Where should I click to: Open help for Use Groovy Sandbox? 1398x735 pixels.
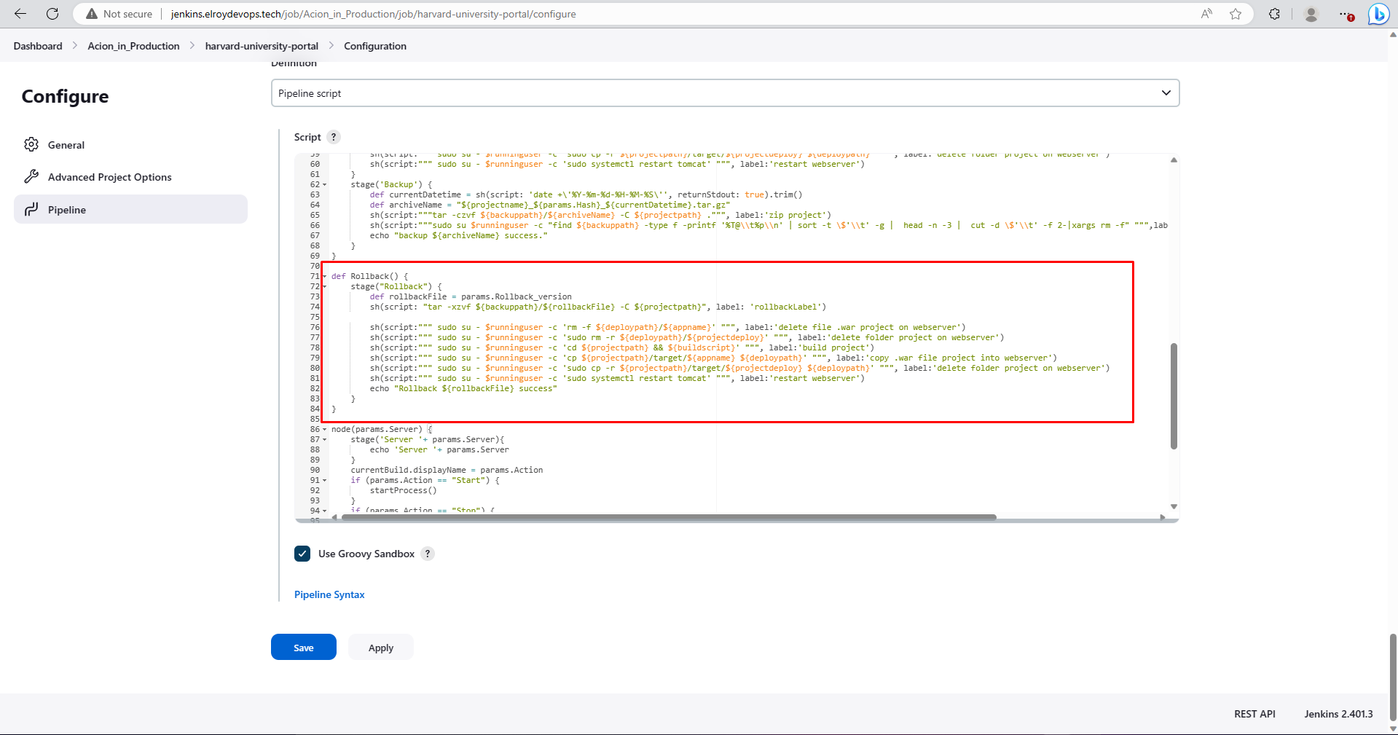[x=428, y=554]
